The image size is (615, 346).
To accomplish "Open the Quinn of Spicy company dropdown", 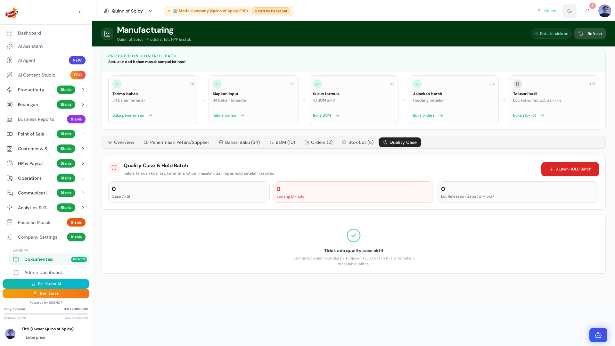I will [128, 11].
